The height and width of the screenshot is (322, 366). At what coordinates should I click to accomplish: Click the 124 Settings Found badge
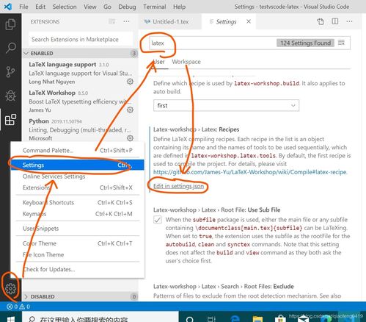pos(305,43)
